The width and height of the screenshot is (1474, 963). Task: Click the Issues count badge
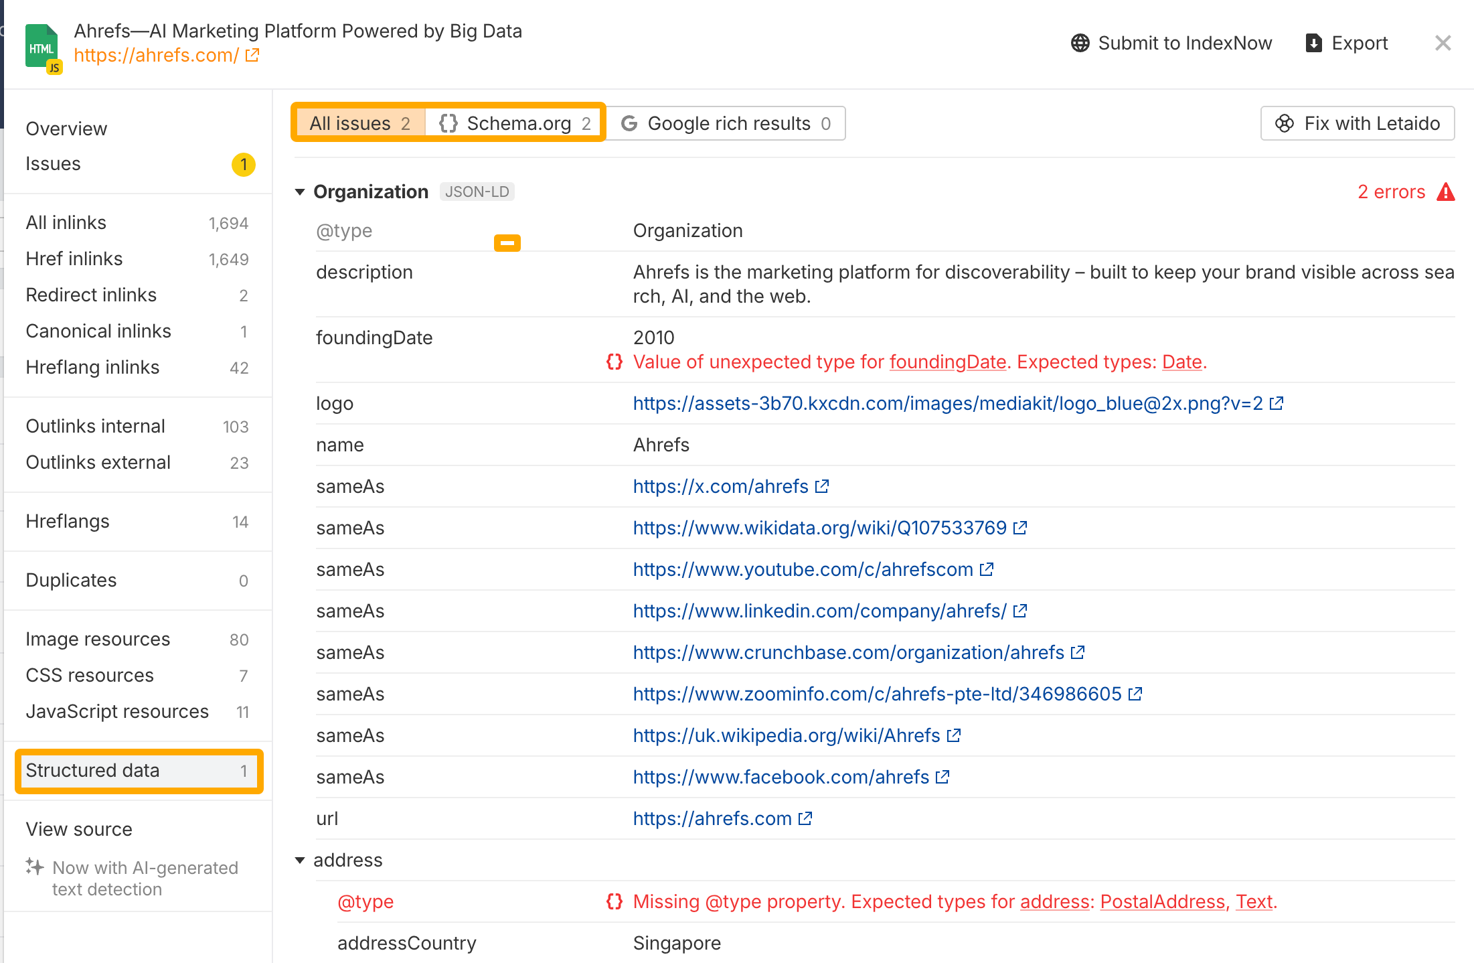244,164
